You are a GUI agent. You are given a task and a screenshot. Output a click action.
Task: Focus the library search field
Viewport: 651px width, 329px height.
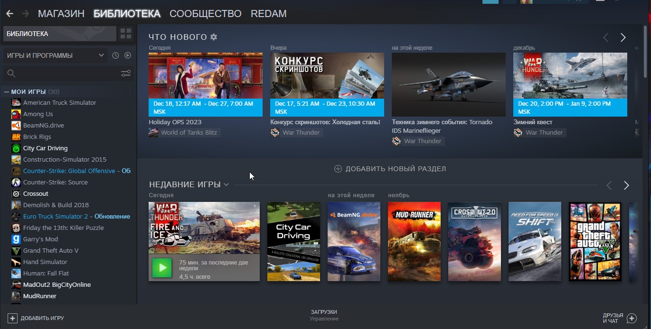(x=69, y=73)
